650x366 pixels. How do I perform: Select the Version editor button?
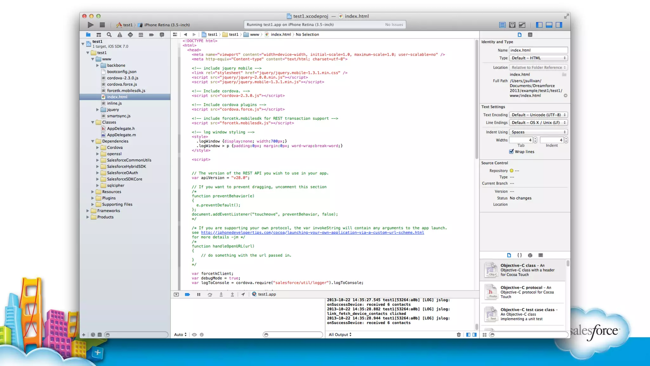pos(522,25)
